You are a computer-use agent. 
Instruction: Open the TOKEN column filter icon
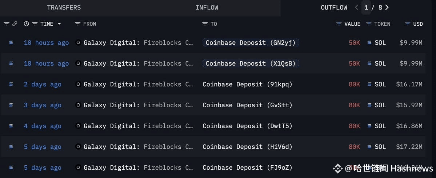[369, 24]
